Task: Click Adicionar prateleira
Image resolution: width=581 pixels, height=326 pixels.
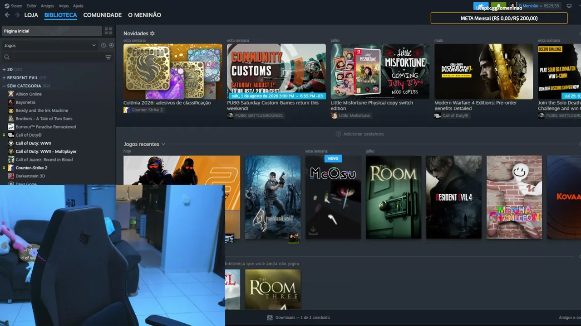Action: 359,134
